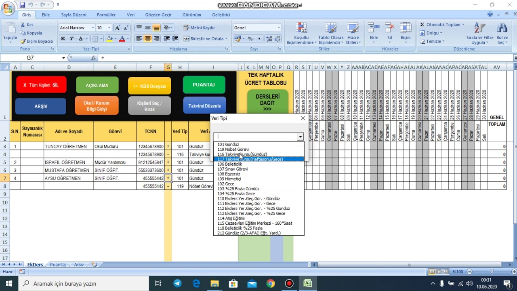
Task: Close the Veri Tipi dialog
Action: (x=303, y=118)
